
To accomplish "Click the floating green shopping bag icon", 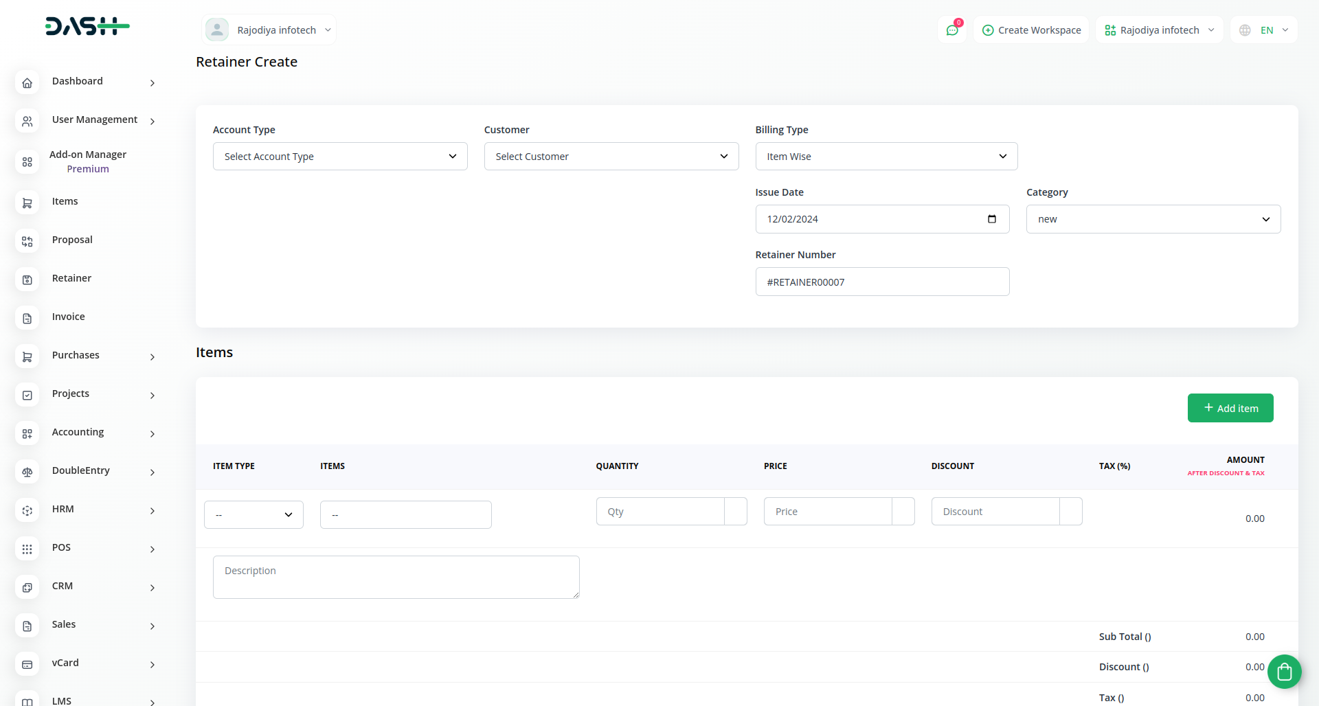I will pyautogui.click(x=1283, y=672).
